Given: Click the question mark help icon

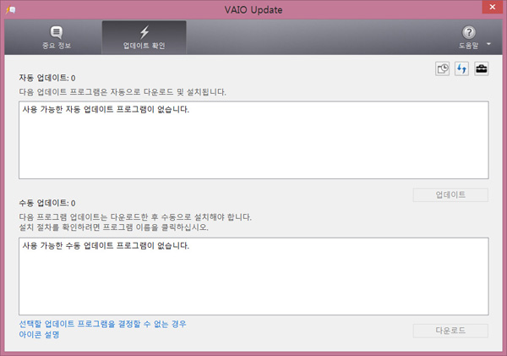Looking at the screenshot, I should point(470,32).
